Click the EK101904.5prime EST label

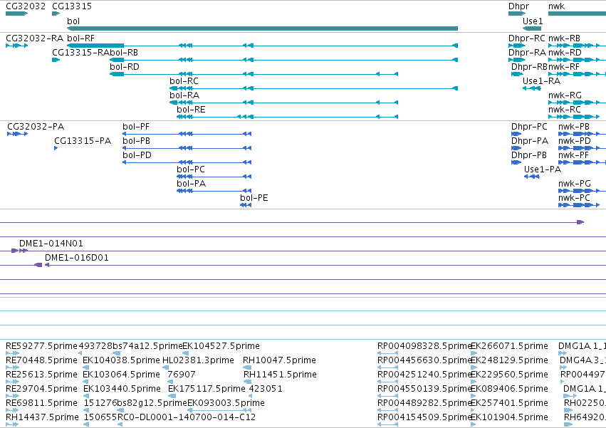point(509,417)
